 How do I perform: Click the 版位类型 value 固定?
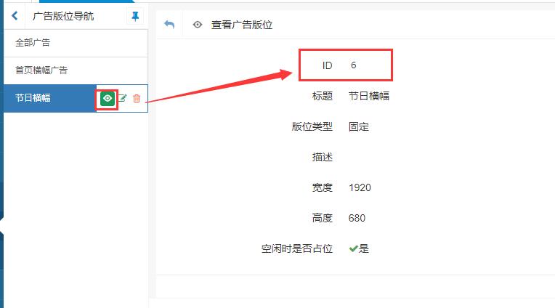pyautogui.click(x=359, y=126)
